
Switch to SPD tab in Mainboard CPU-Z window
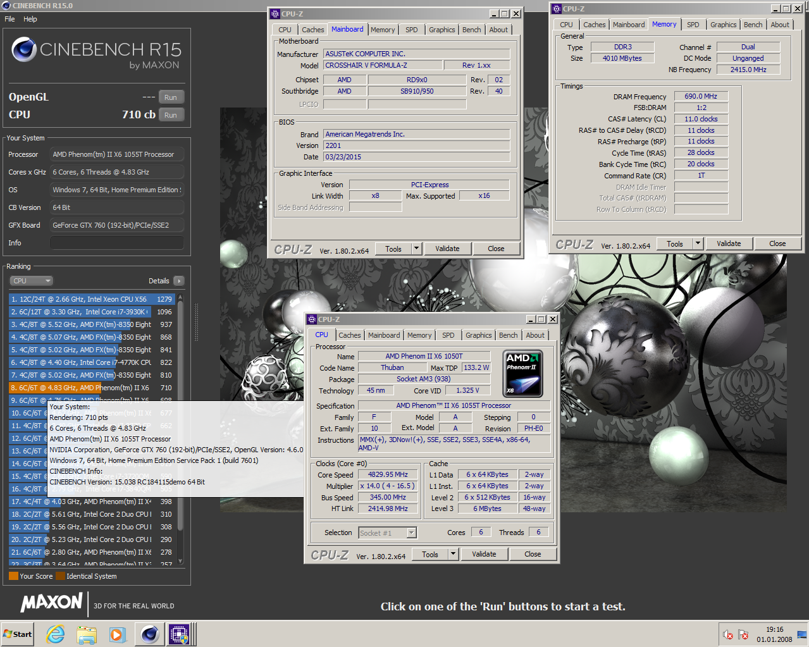coord(412,30)
